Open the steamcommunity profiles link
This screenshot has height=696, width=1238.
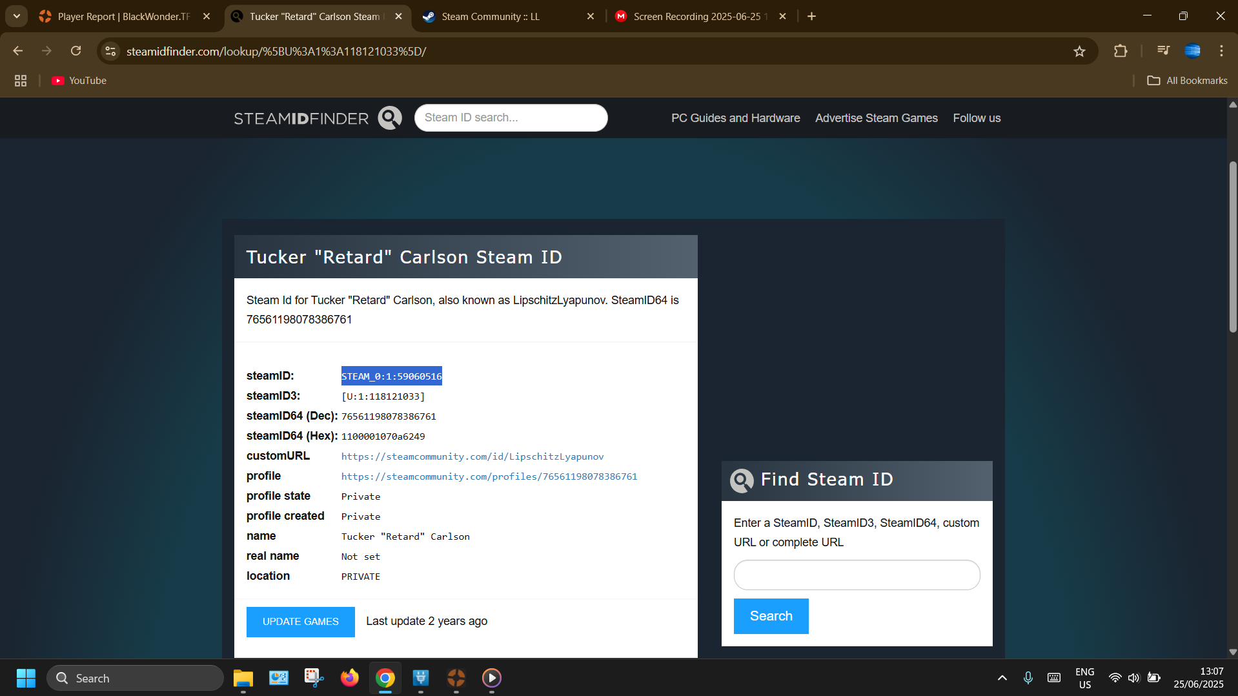pos(489,476)
